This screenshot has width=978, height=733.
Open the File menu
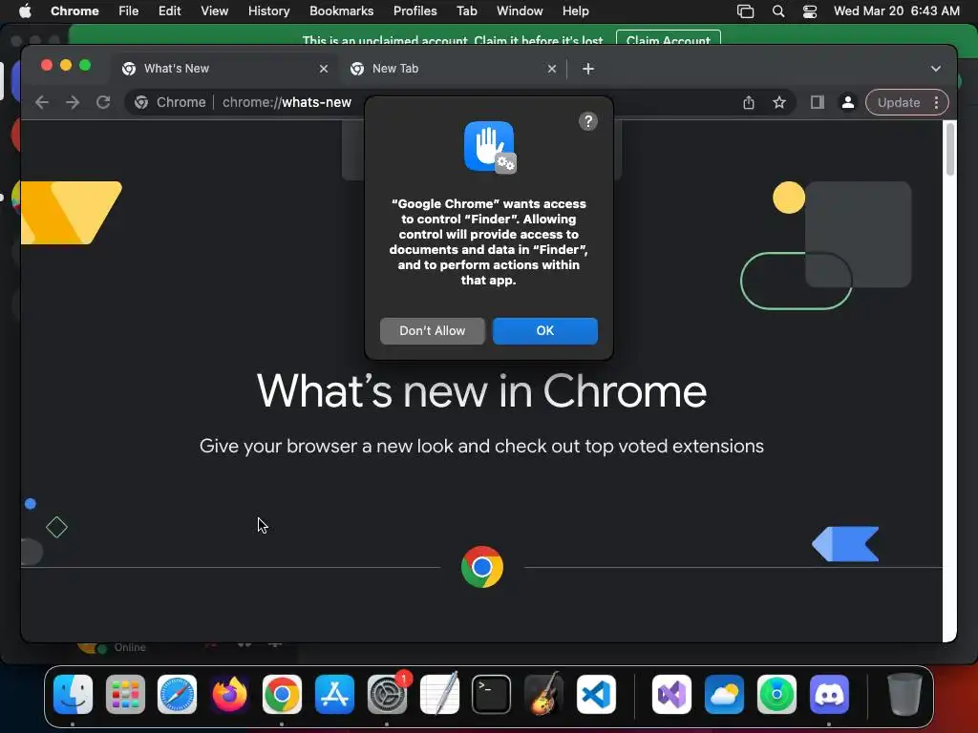tap(129, 11)
